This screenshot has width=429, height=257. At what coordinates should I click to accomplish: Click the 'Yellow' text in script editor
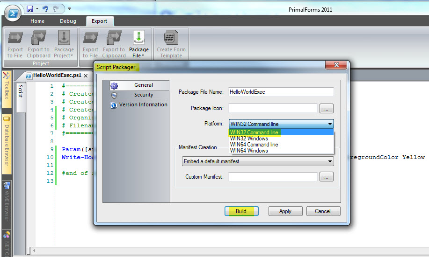pyautogui.click(x=414, y=158)
